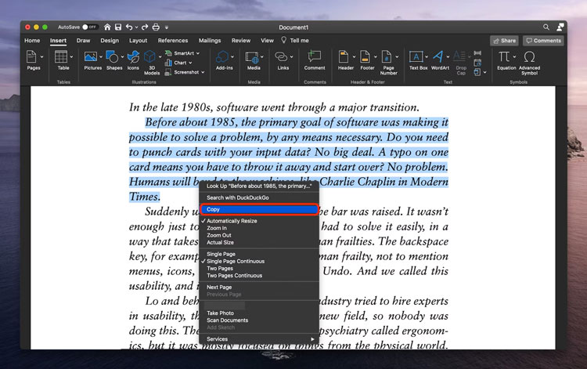Toggle Automatically Resize in context menu
This screenshot has height=369, width=587.
[232, 221]
